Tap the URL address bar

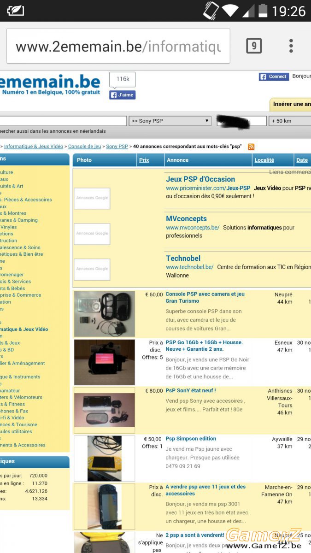point(118,46)
